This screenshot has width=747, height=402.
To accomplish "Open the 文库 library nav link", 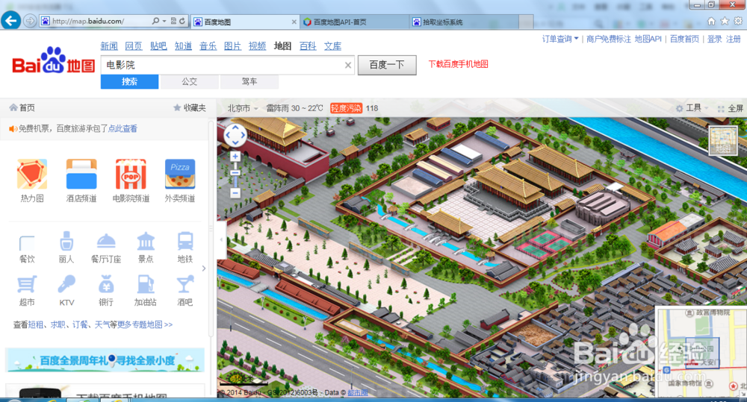I will 332,46.
